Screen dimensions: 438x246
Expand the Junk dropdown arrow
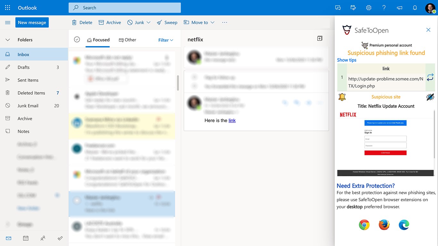pos(148,22)
